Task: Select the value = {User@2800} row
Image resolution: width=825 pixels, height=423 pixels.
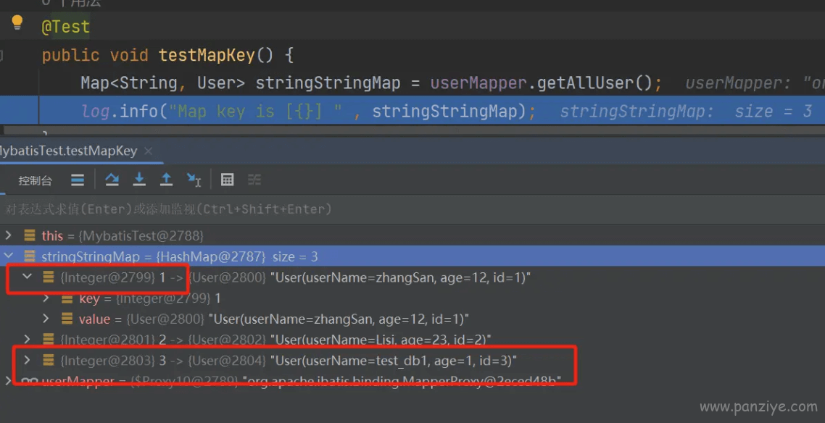Action: tap(412, 319)
